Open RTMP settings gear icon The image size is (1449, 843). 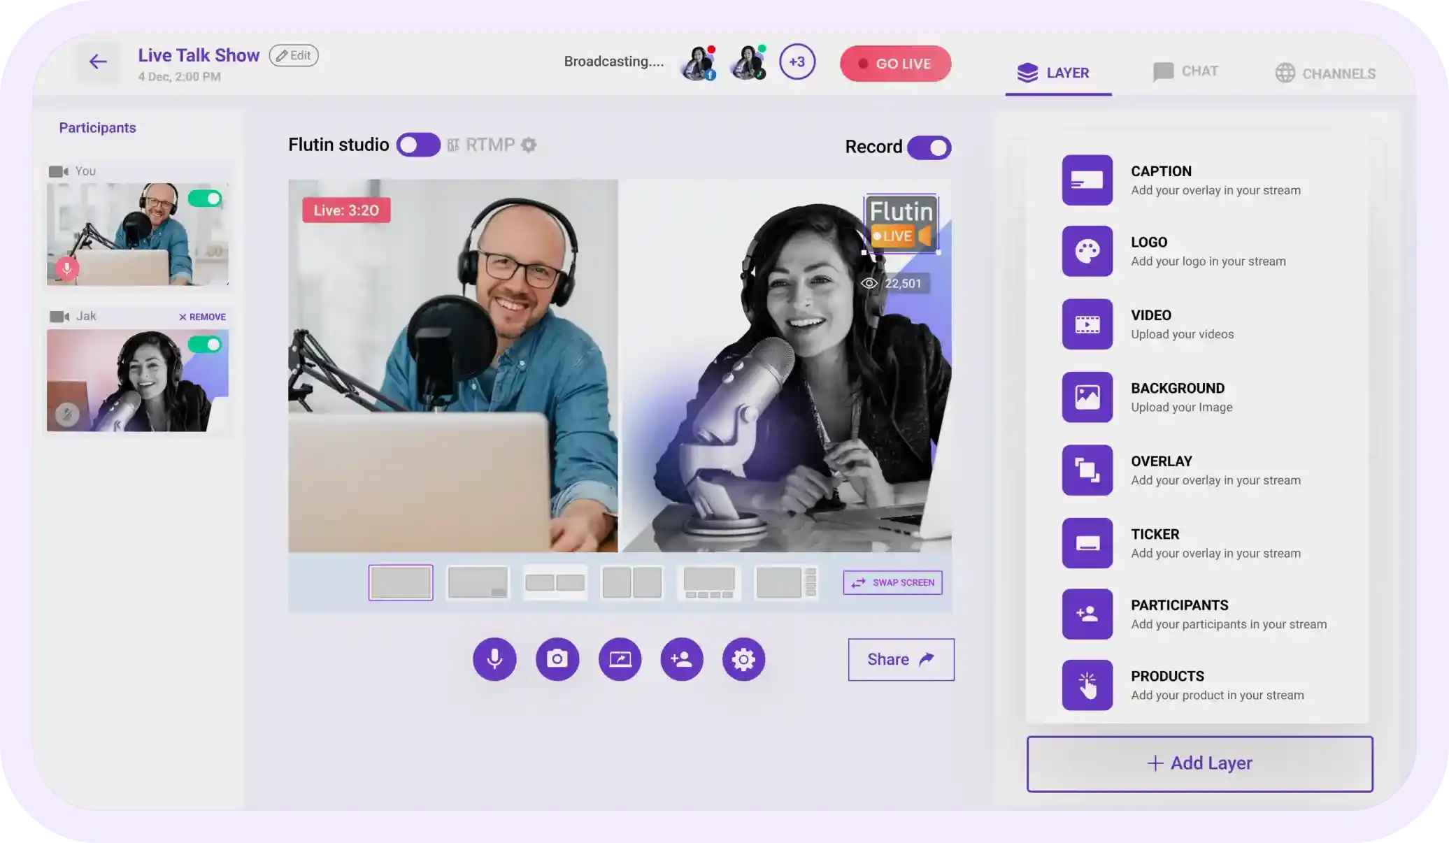tap(529, 145)
